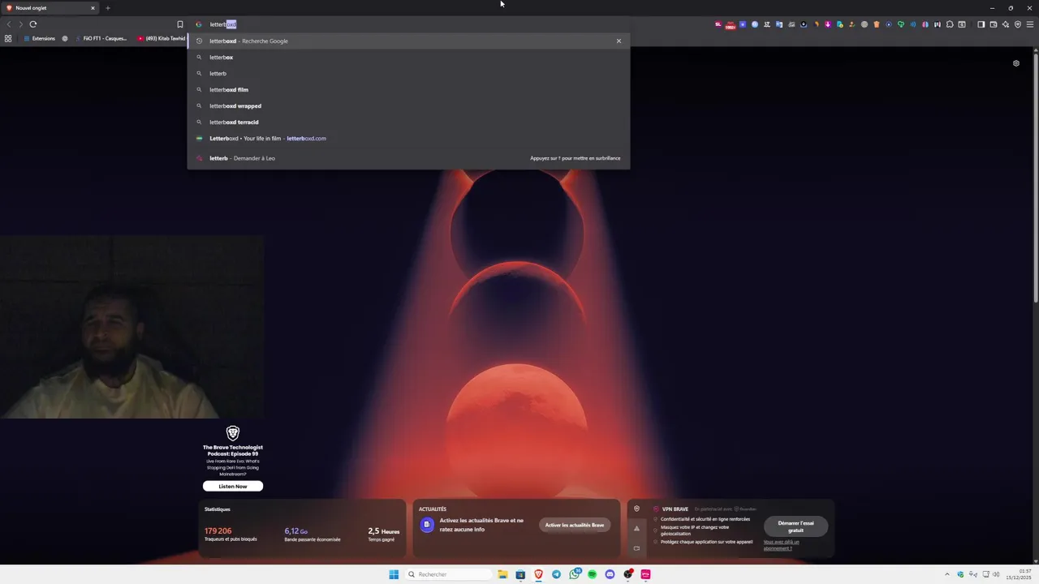Open new tab page customize settings gear

click(x=1015, y=63)
